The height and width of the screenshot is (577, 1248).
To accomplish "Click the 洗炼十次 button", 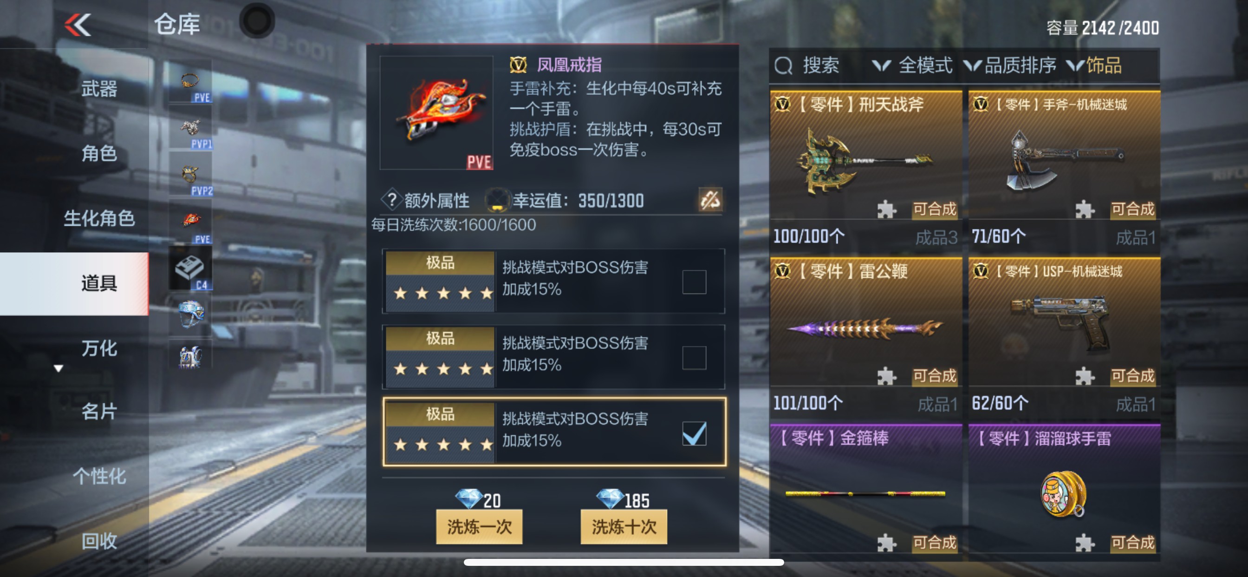I will click(x=624, y=526).
